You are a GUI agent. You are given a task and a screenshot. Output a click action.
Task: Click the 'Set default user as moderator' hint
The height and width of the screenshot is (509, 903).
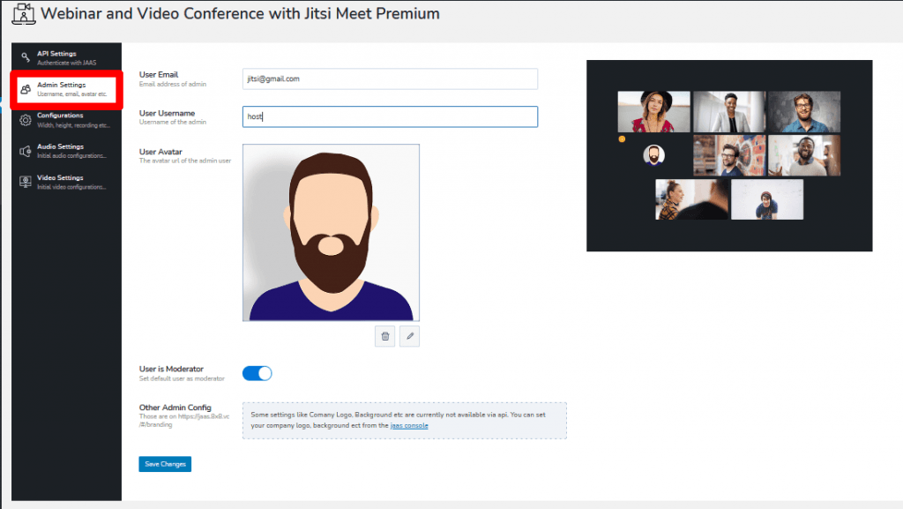point(182,378)
